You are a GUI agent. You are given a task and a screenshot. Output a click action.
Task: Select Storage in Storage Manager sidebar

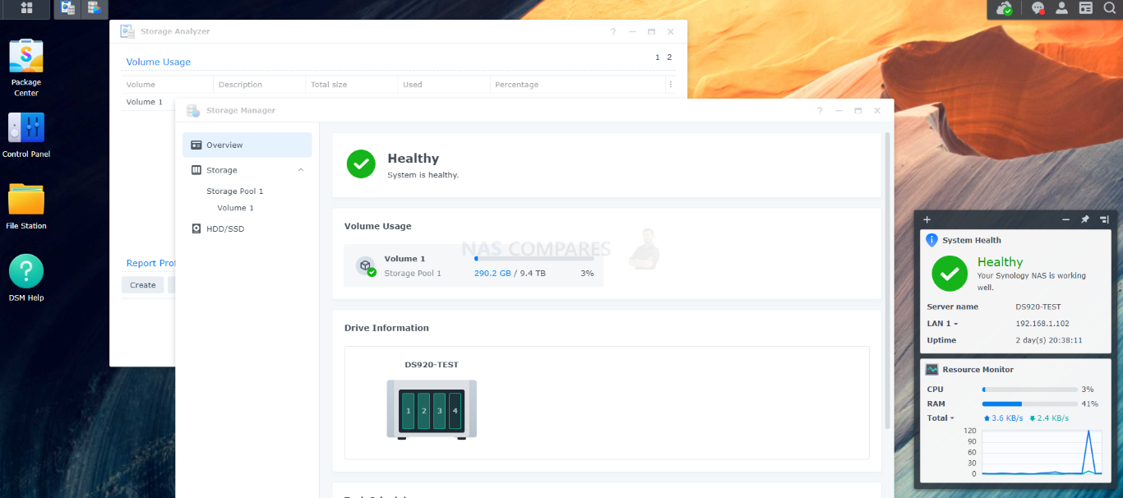point(247,170)
